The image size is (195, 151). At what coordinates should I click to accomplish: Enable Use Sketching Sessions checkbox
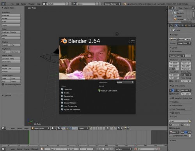pos(3,84)
